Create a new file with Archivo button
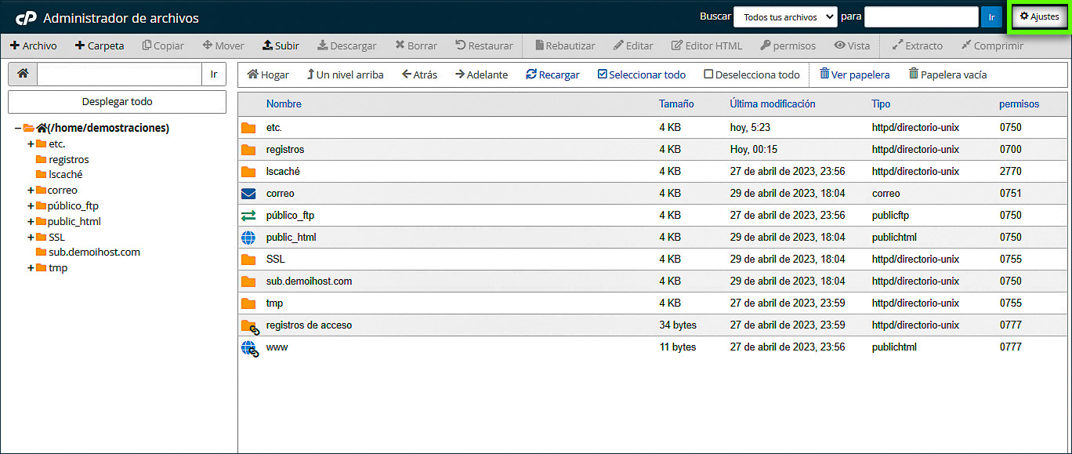The height and width of the screenshot is (454, 1072). tap(33, 45)
